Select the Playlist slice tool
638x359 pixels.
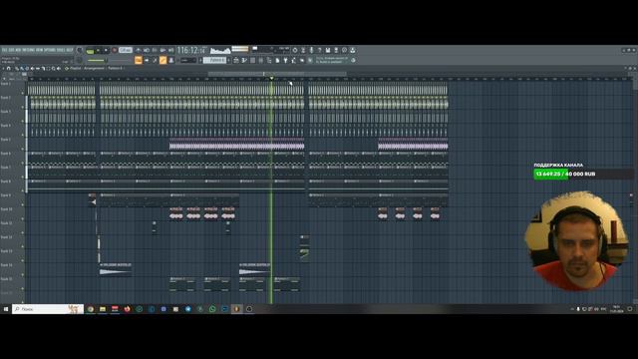43,69
